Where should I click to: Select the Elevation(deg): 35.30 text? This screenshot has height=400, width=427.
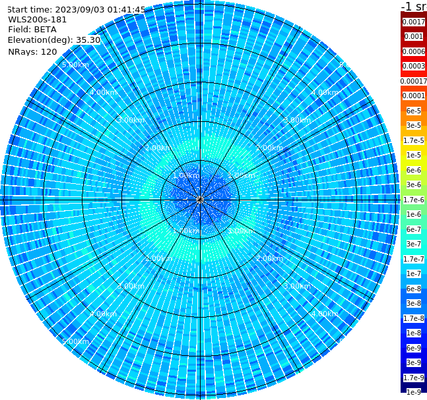pyautogui.click(x=54, y=40)
